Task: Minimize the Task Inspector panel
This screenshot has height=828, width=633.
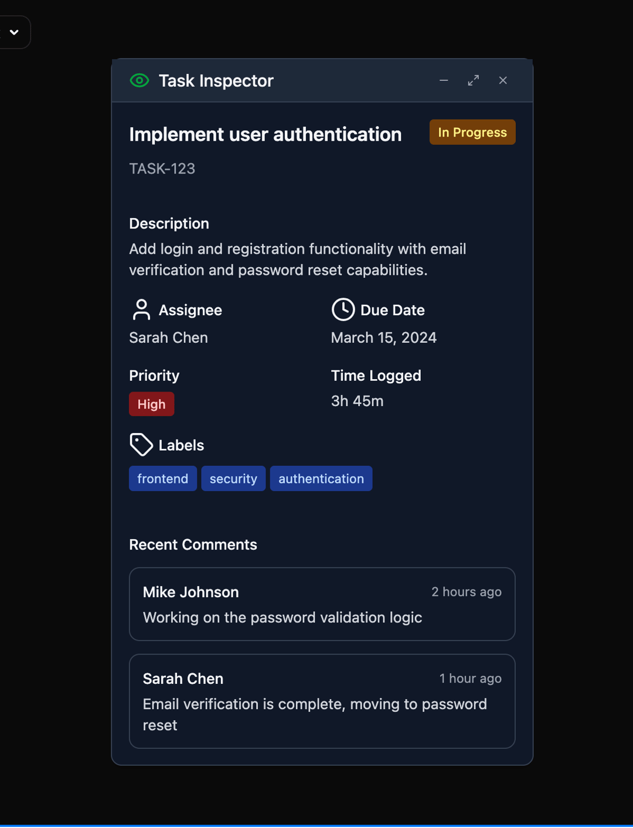Action: pos(444,80)
